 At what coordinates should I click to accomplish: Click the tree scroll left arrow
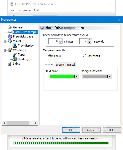(4, 123)
